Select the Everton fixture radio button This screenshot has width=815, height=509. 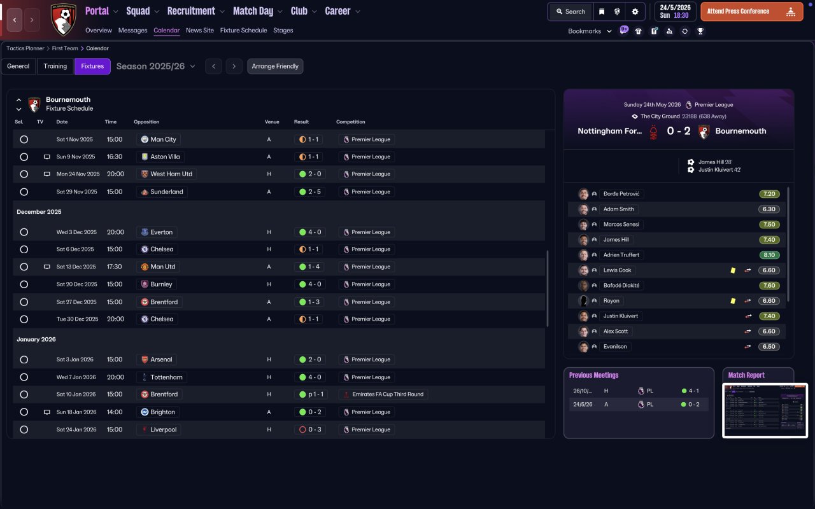click(24, 232)
